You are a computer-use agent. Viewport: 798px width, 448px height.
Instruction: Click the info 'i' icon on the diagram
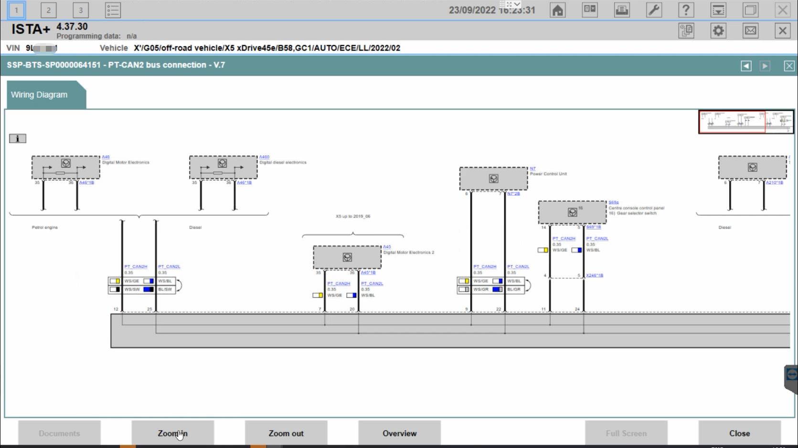pos(18,139)
